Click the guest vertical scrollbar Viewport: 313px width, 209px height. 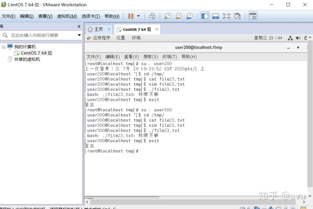[x=310, y=114]
